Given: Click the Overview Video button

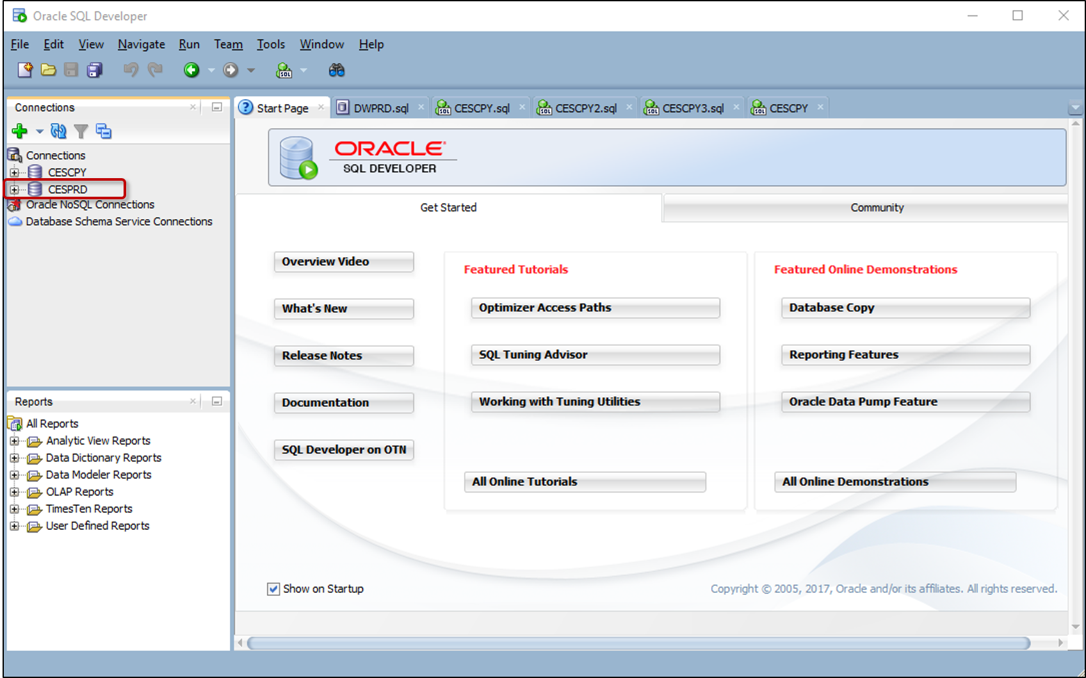Looking at the screenshot, I should click(x=344, y=261).
